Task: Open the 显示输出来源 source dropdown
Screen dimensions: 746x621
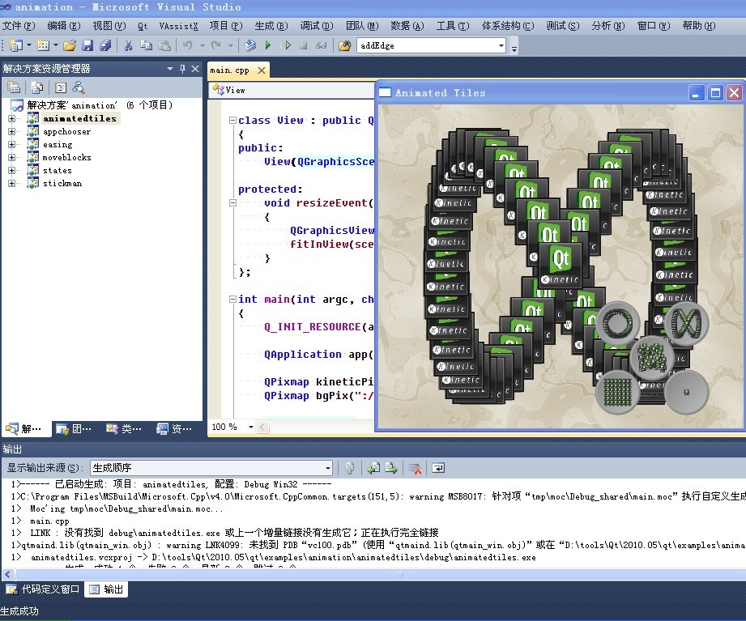Action: click(327, 468)
